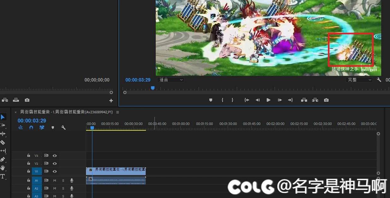Go to Out point in program monitor

pos(290,100)
